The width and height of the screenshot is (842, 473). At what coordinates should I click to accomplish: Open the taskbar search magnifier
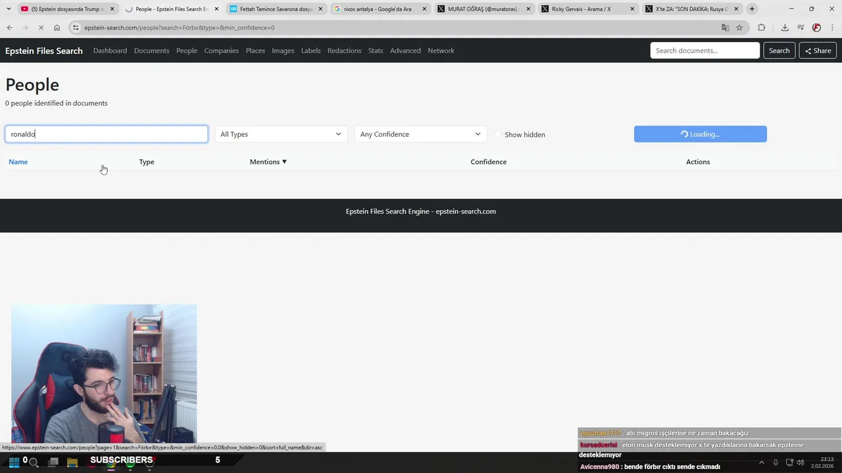34,462
